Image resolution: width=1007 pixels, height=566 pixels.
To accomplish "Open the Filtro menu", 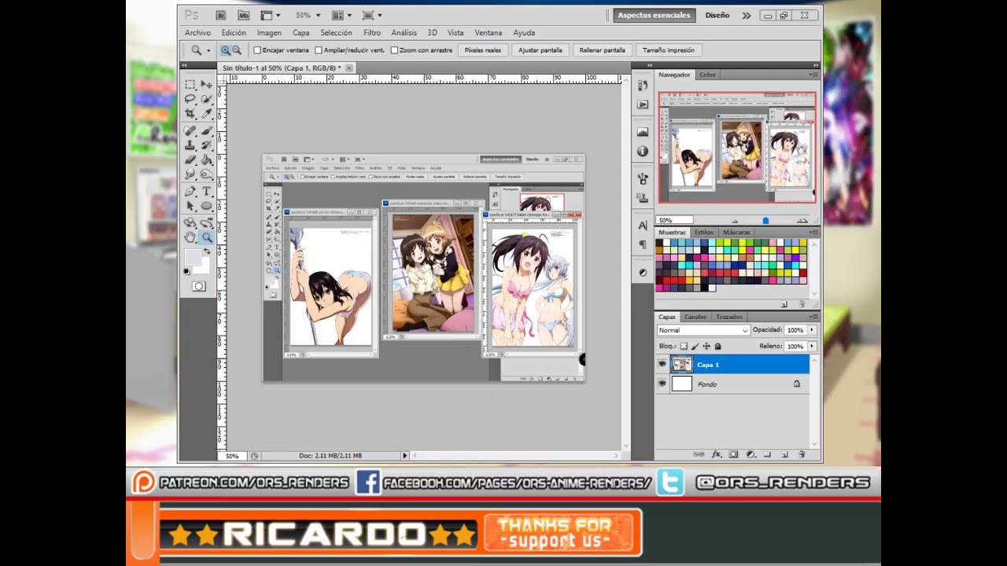I will [x=372, y=33].
